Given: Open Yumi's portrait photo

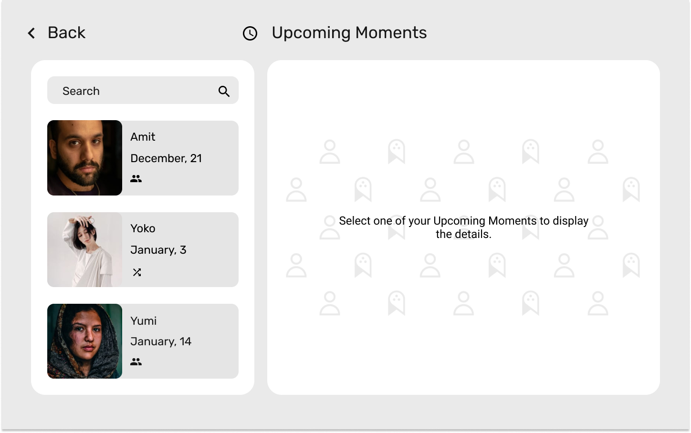Looking at the screenshot, I should tap(84, 341).
